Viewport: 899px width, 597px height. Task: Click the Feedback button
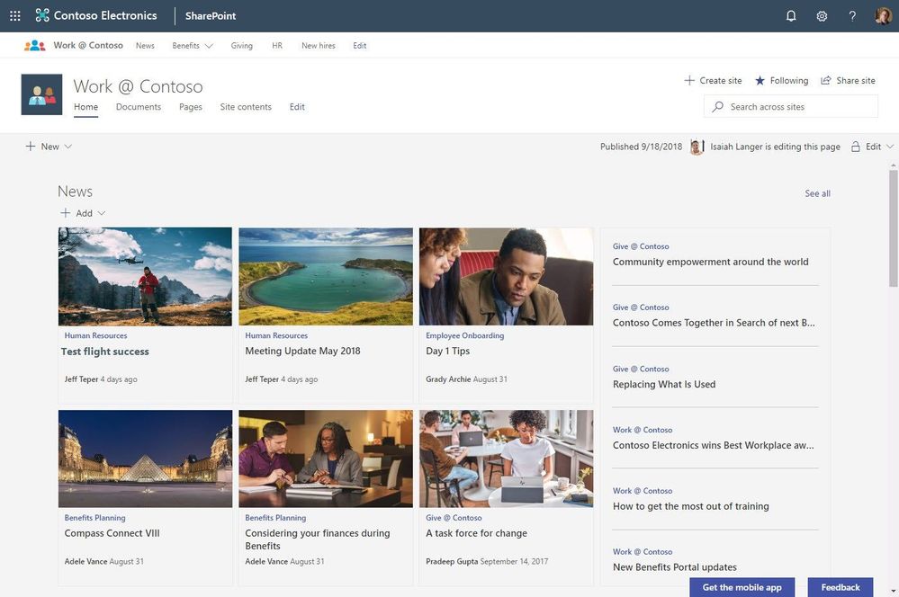841,587
